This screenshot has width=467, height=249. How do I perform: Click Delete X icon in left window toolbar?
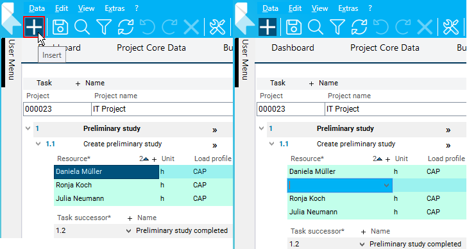pyautogui.click(x=191, y=27)
